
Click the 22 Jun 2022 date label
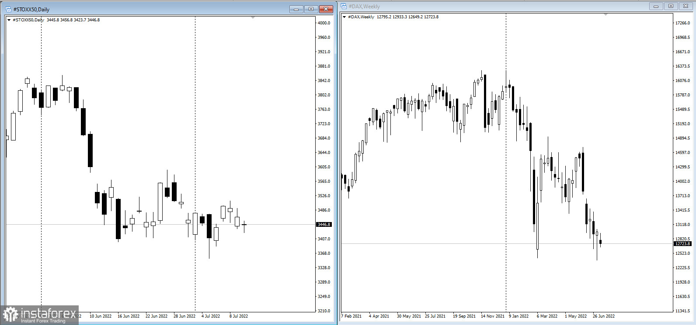pos(157,316)
